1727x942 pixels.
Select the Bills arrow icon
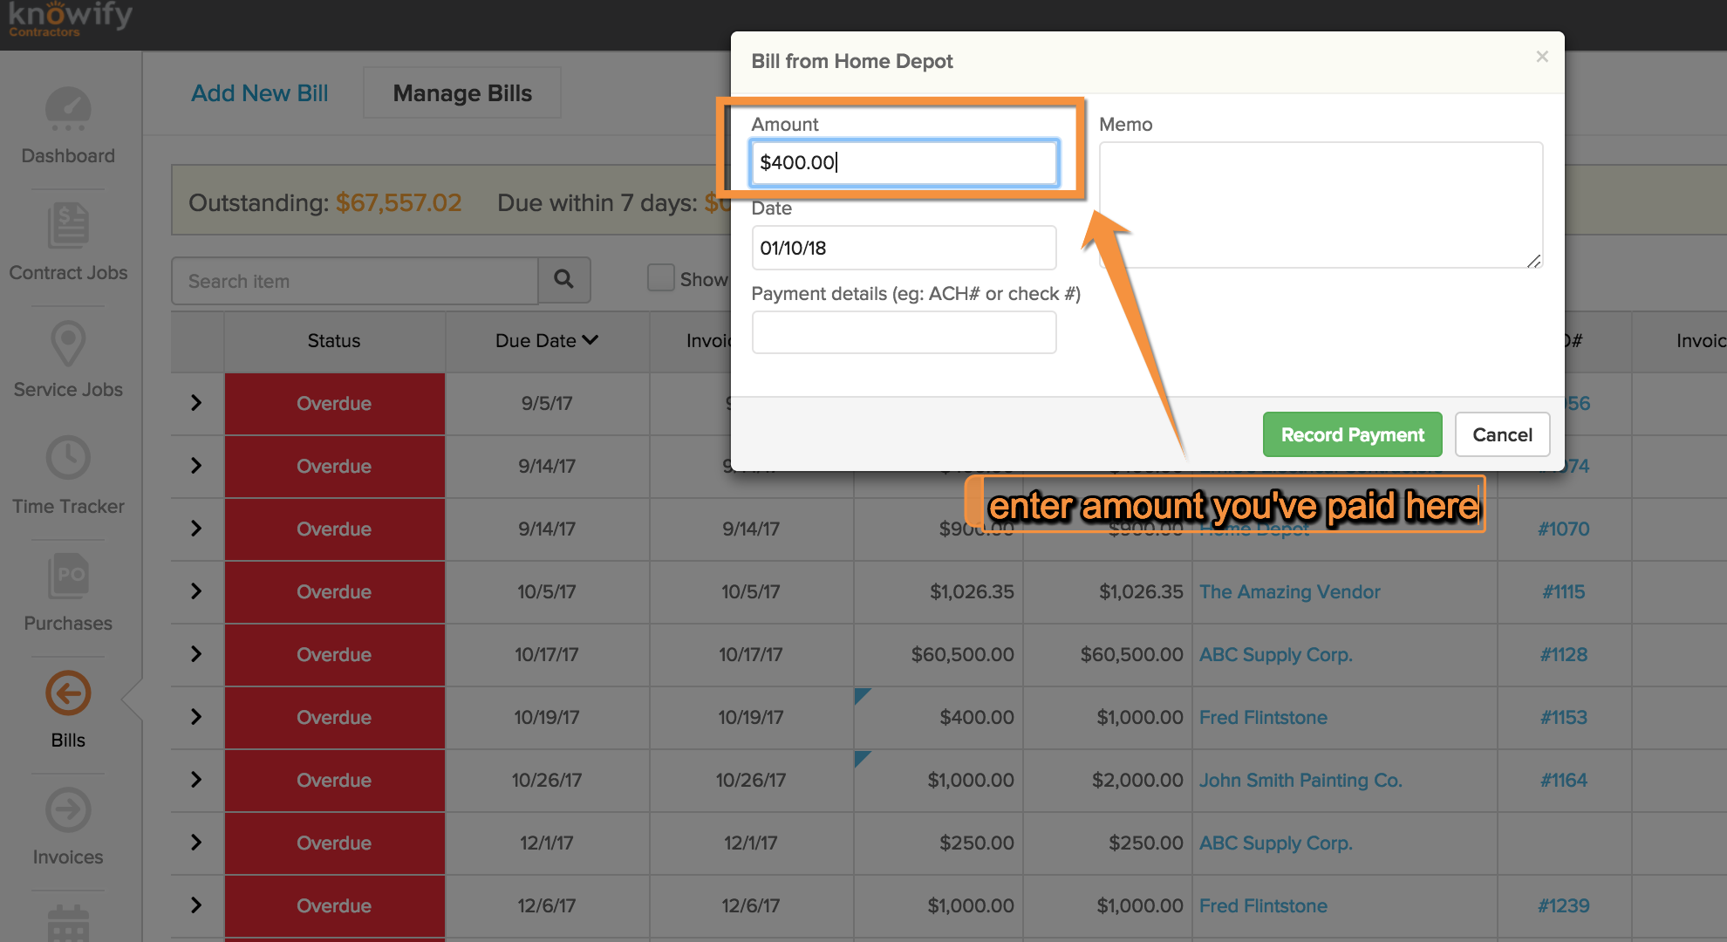tap(68, 693)
